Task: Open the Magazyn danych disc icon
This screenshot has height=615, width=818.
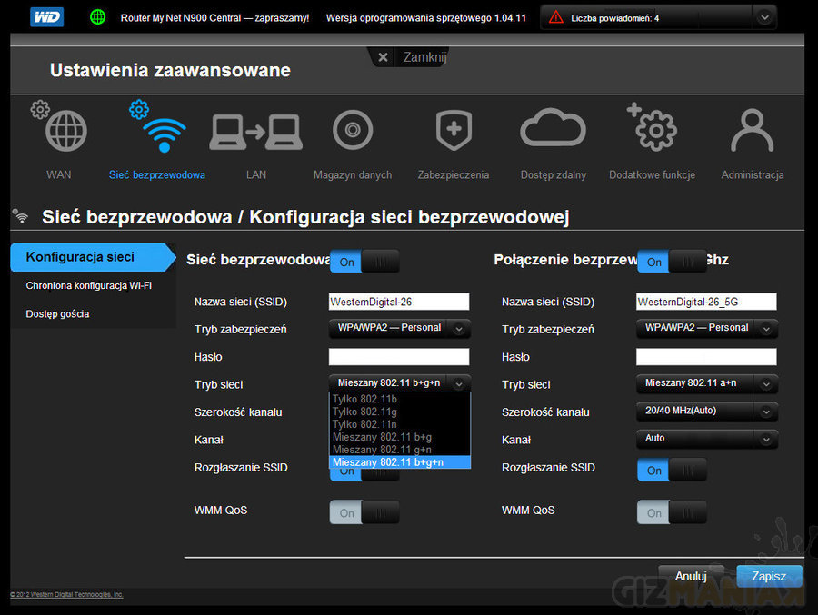Action: (353, 131)
